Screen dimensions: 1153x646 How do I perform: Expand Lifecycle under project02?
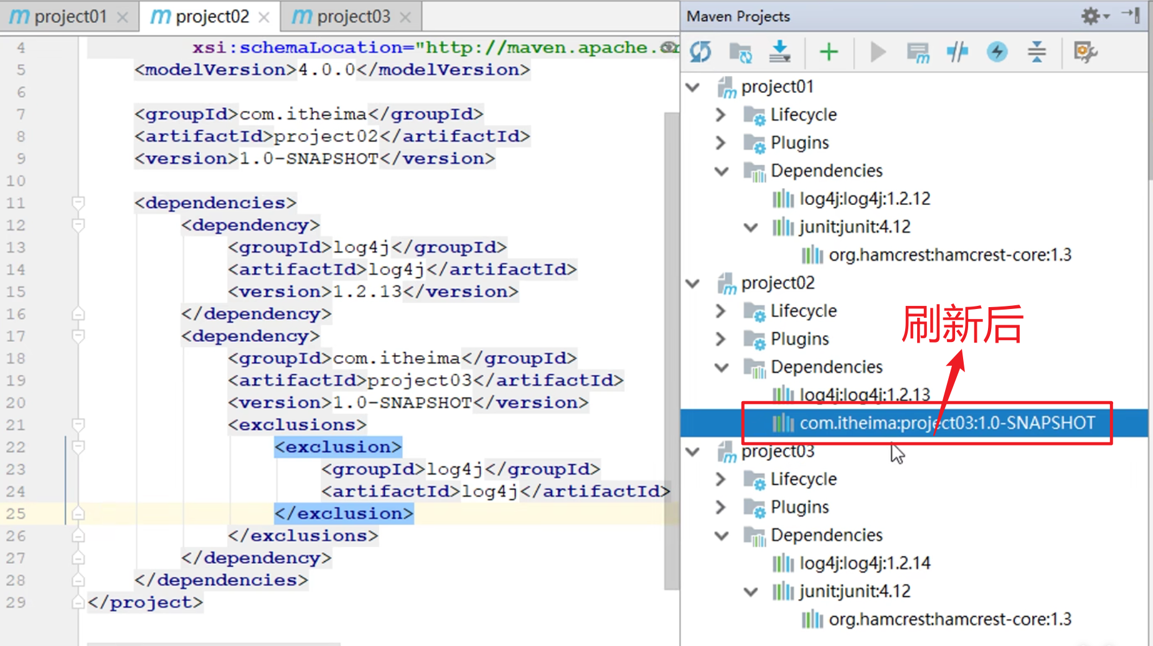[721, 311]
